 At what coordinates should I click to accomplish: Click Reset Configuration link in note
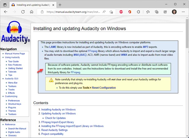[x=104, y=88]
